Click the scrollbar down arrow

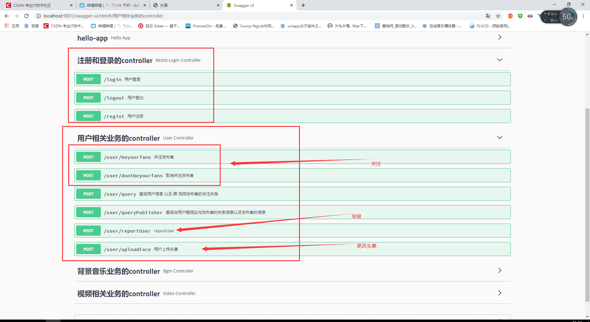[x=587, y=317]
